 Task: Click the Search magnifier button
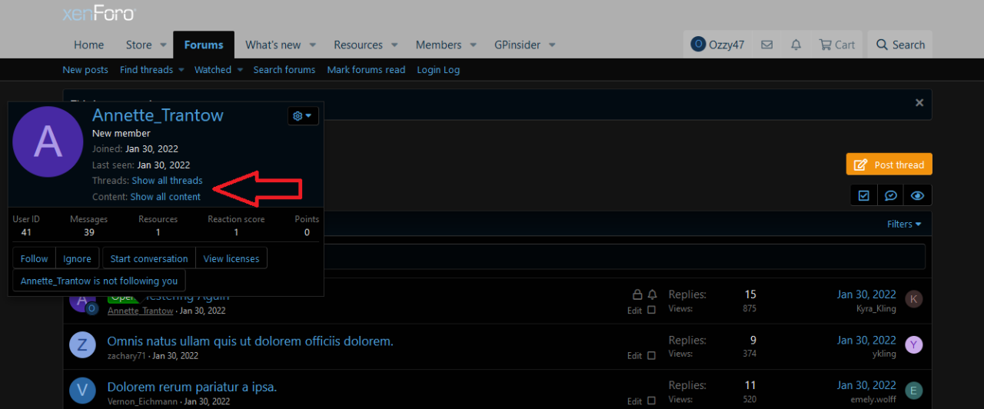click(x=900, y=45)
